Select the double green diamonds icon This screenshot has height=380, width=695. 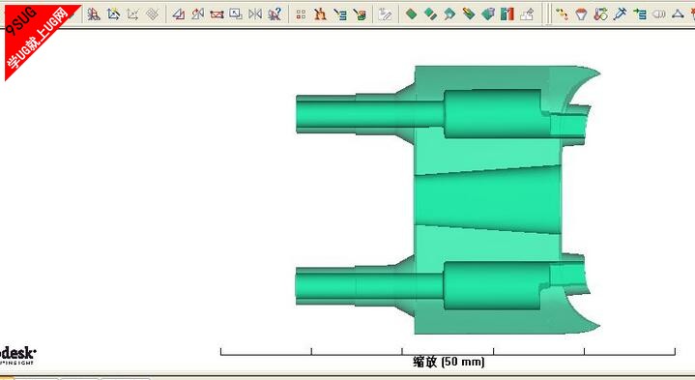click(430, 15)
